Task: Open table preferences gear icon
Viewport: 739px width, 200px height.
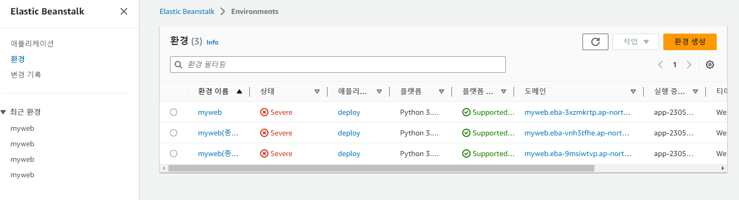Action: (x=710, y=65)
